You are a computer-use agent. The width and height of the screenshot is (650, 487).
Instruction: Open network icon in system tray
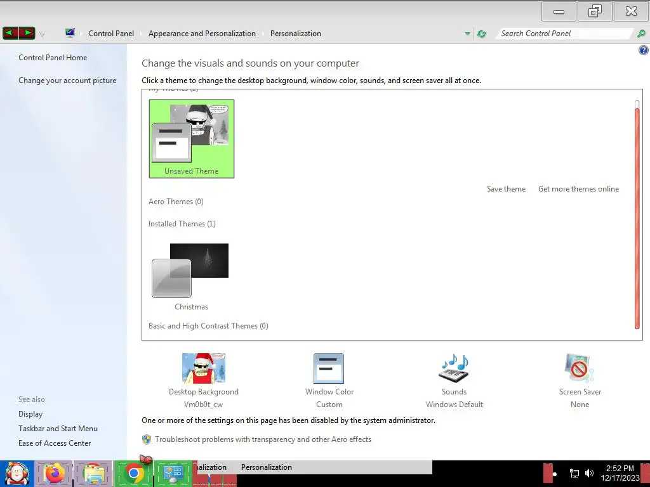574,473
